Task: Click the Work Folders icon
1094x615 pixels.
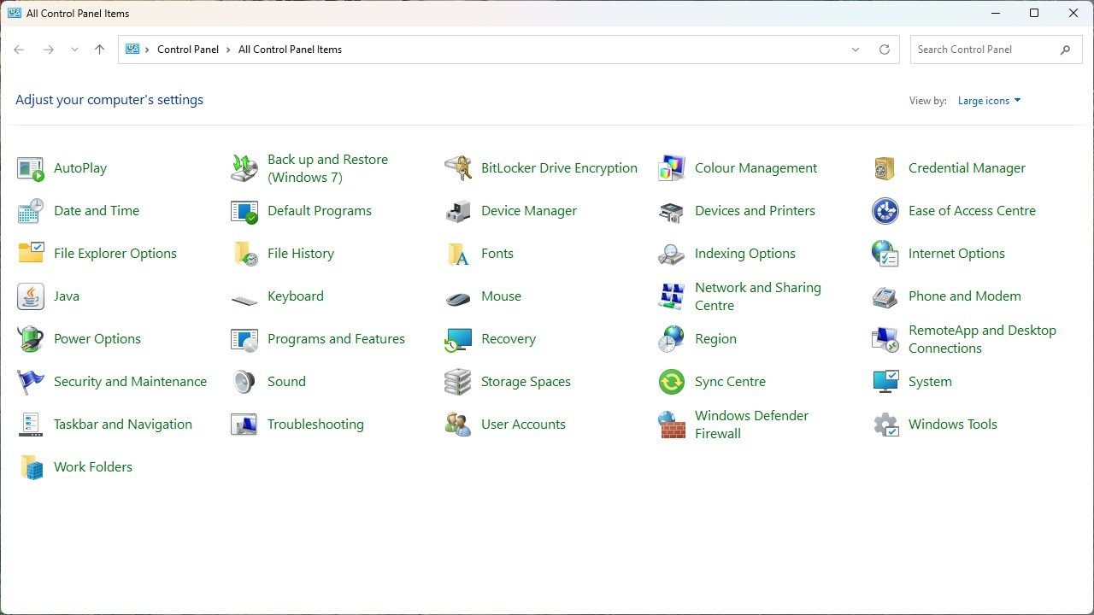Action: coord(31,467)
